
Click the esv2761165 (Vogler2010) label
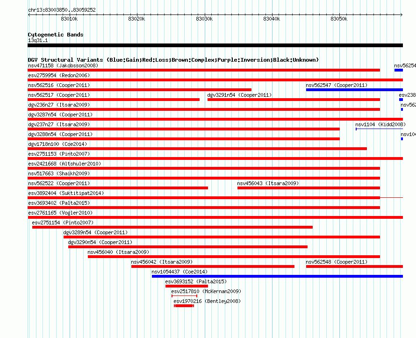60,213
